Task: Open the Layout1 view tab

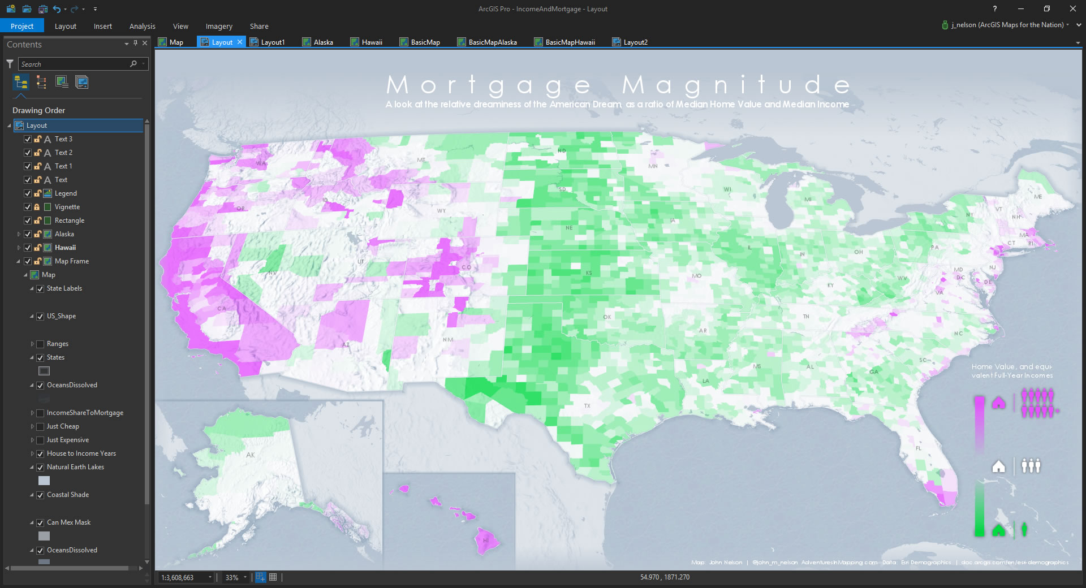Action: [268, 42]
